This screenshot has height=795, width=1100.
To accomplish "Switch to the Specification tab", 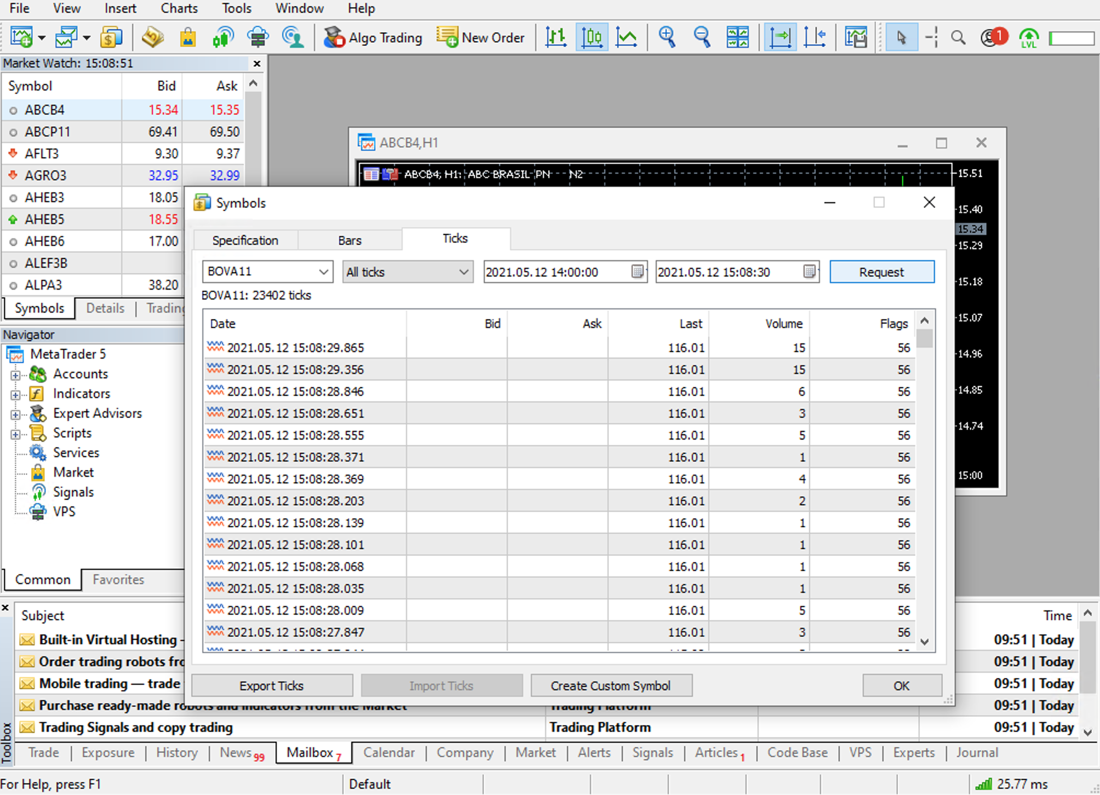I will [x=245, y=240].
